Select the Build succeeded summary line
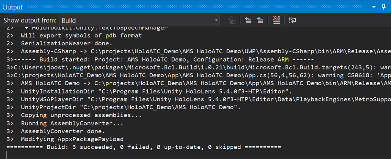Screen dimensions: 391x159 point(144,147)
